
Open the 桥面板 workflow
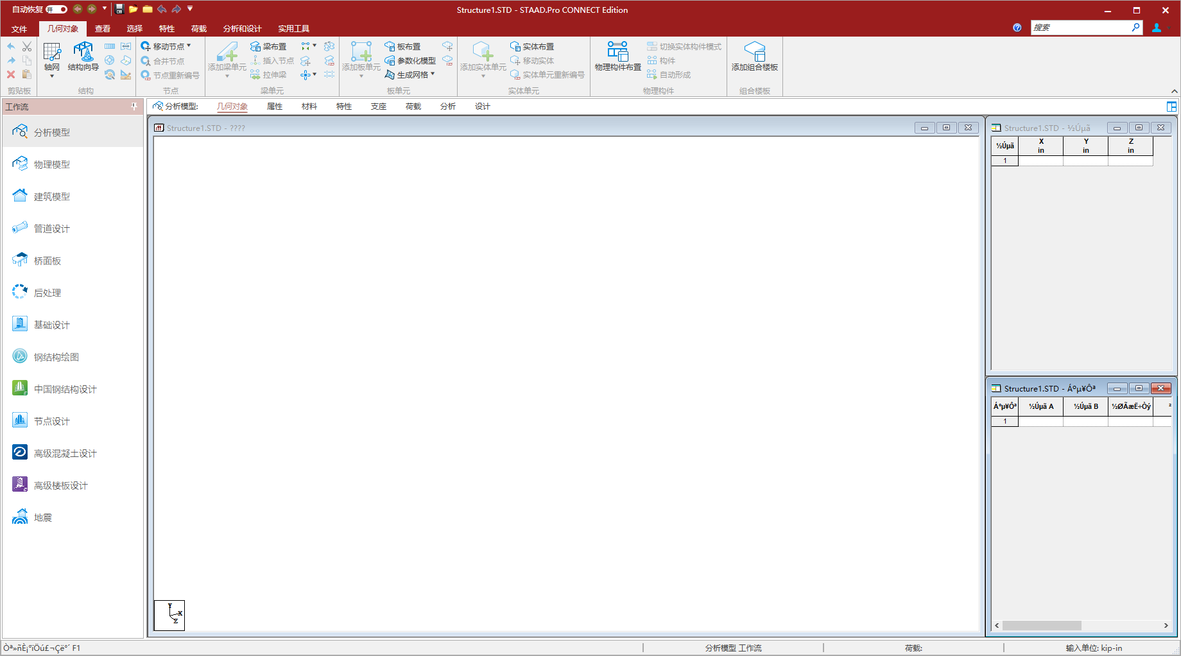73,261
